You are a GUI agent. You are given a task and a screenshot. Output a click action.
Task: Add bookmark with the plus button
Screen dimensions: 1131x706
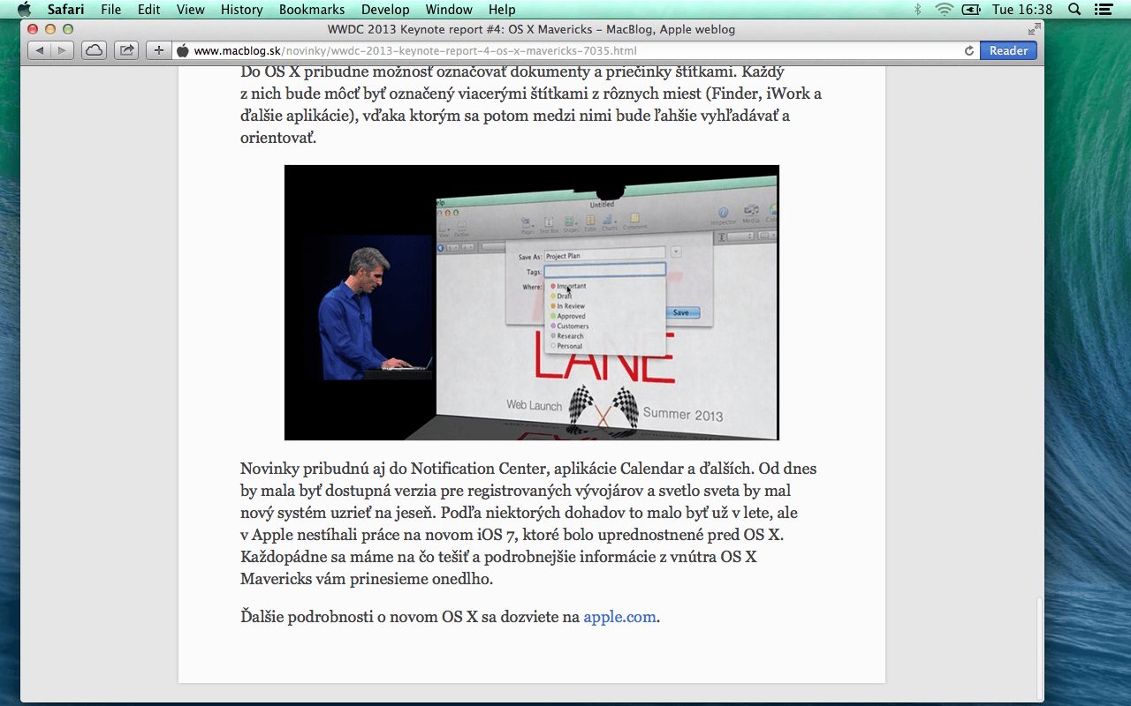coord(158,50)
